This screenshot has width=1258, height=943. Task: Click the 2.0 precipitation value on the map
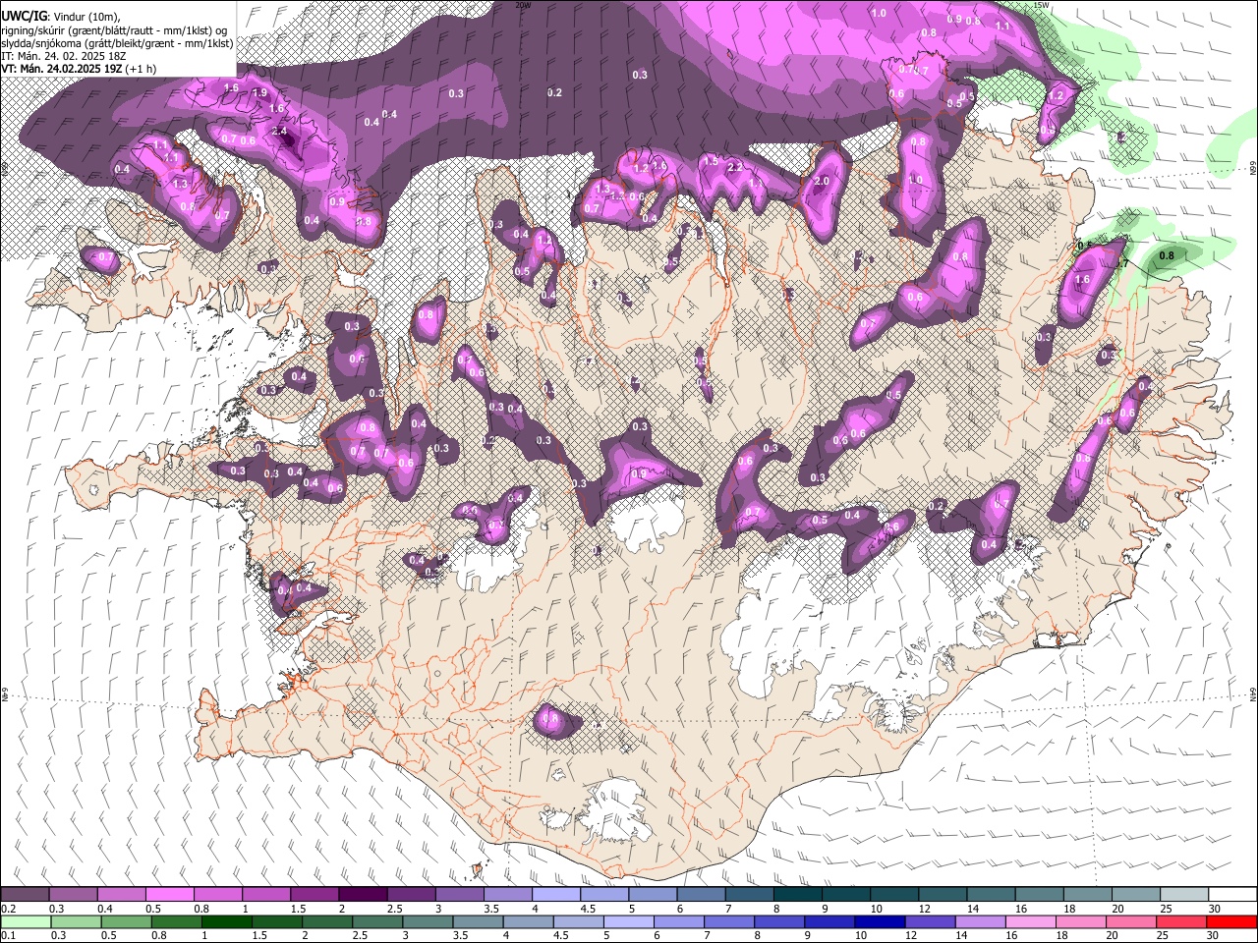pos(823,182)
